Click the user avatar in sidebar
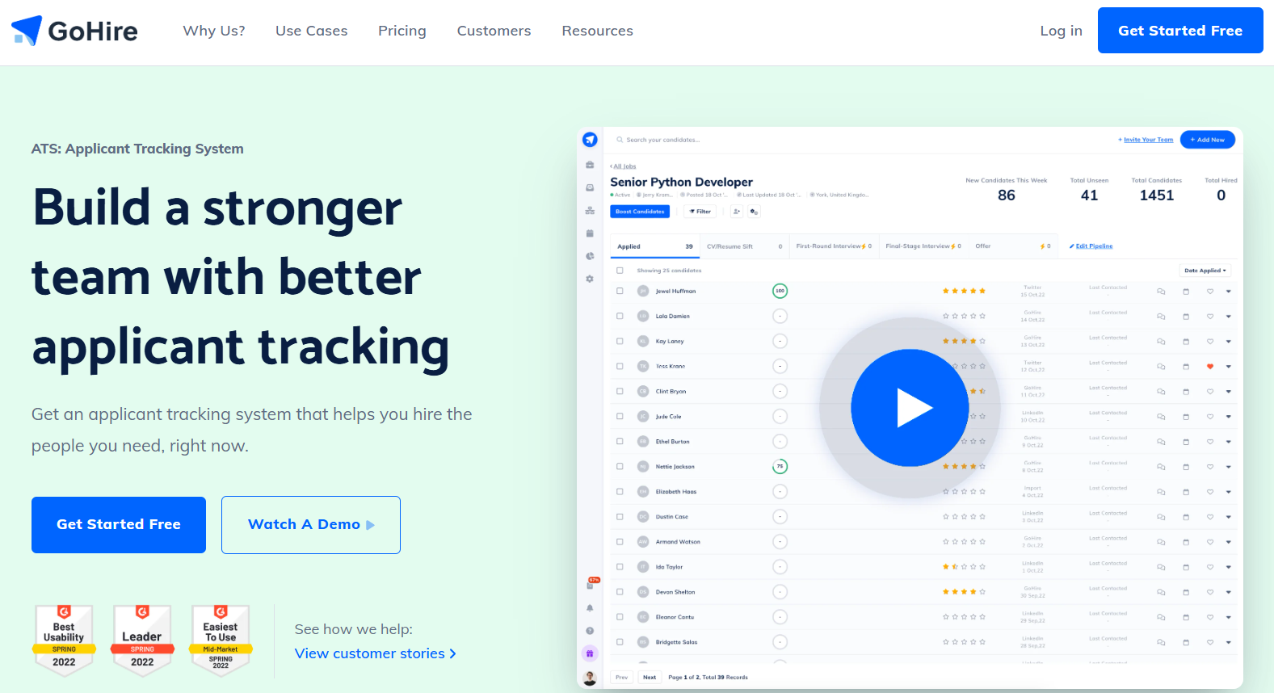 click(x=590, y=678)
